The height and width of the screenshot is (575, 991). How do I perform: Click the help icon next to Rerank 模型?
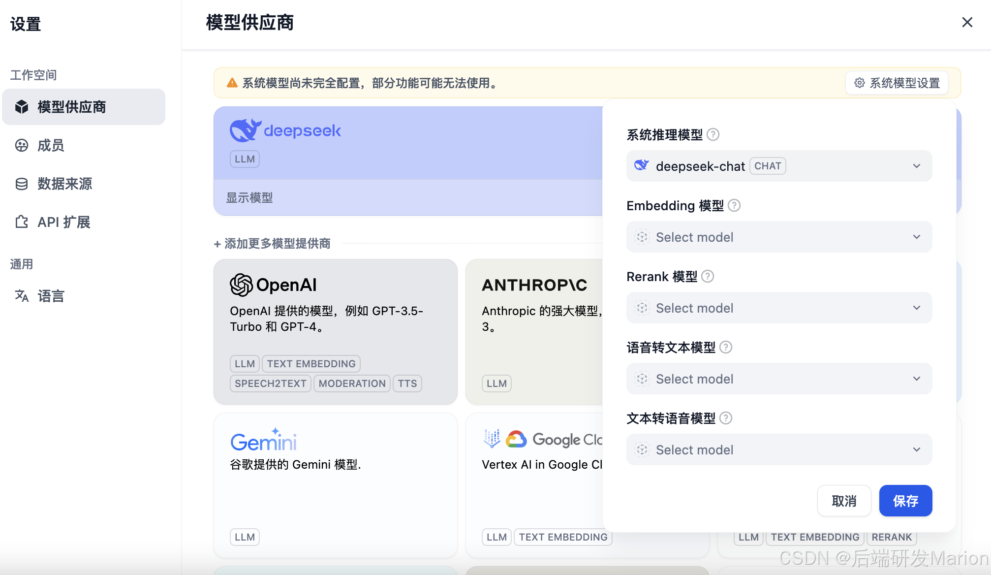[x=708, y=276]
